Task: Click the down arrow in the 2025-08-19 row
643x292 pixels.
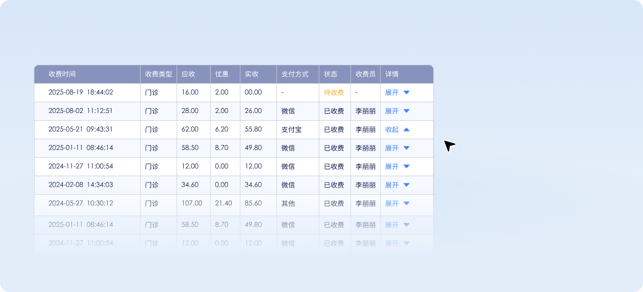Action: pyautogui.click(x=406, y=92)
